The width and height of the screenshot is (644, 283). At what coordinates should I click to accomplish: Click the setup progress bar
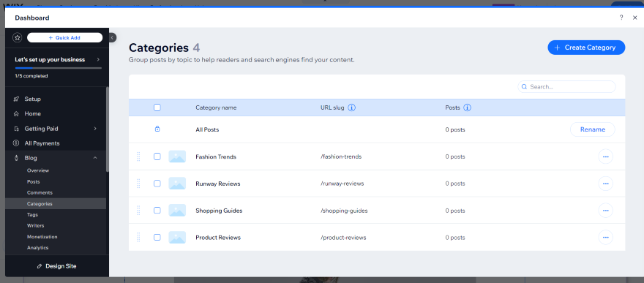(58, 68)
